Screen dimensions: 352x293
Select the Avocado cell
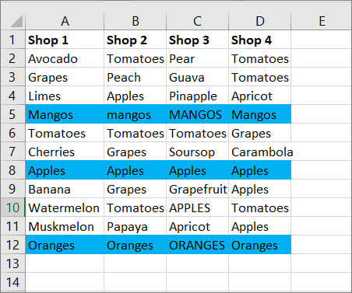coord(65,58)
